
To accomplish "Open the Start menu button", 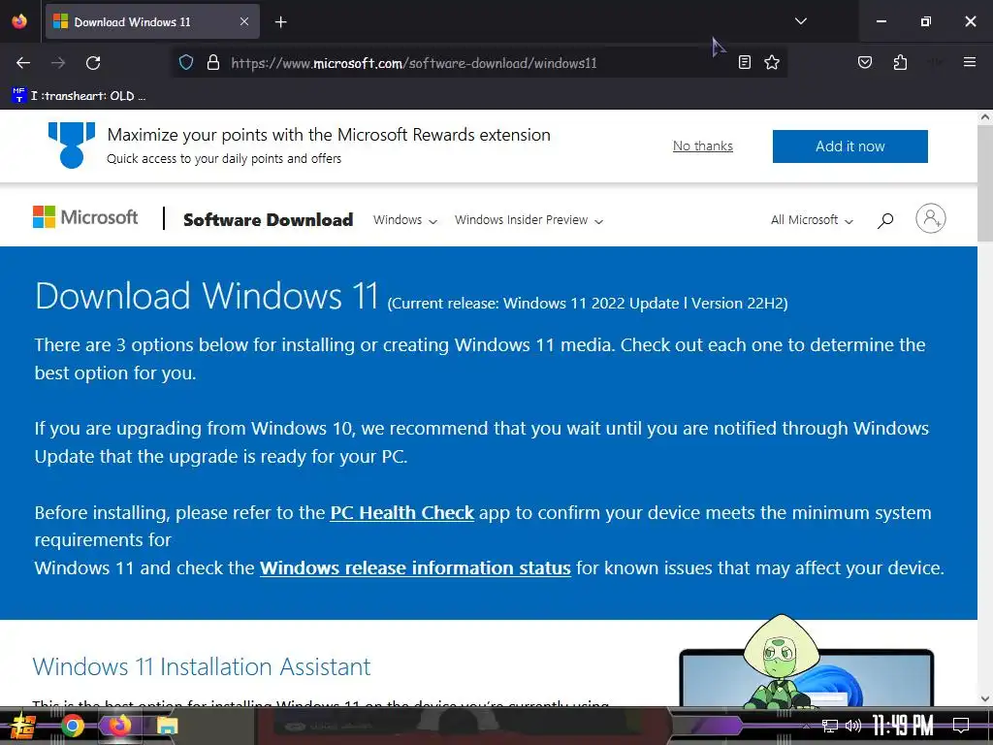I will coord(22,726).
